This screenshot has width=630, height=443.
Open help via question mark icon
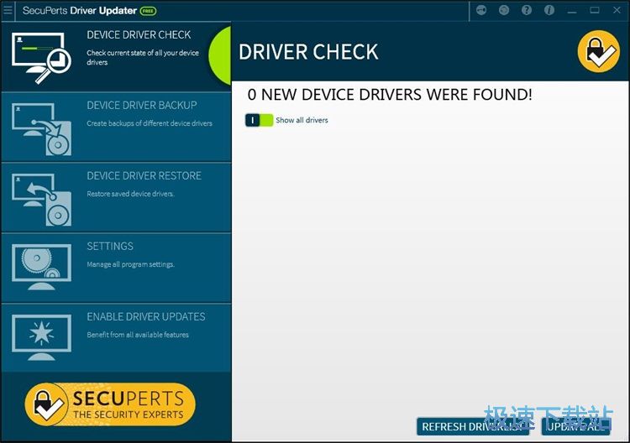click(x=527, y=10)
